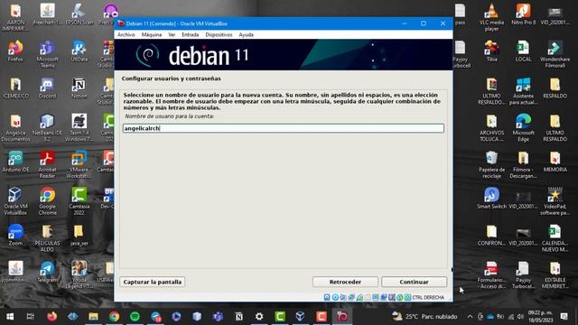578x325 pixels.
Task: Click the USB devices icon in VirtualBox status bar
Action: (x=359, y=297)
